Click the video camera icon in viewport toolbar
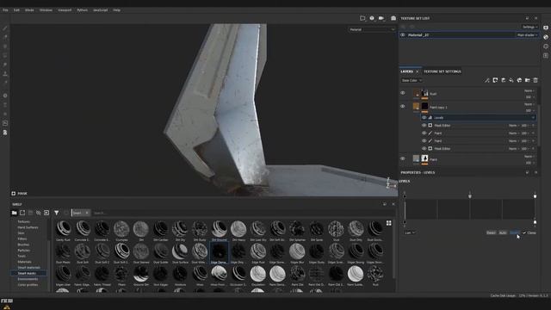 coord(381,18)
